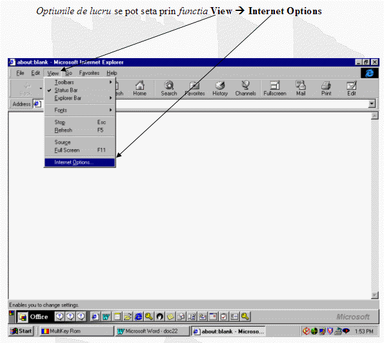Image resolution: width=384 pixels, height=343 pixels.
Task: Expand the Fonts submenu
Action: tap(79, 110)
